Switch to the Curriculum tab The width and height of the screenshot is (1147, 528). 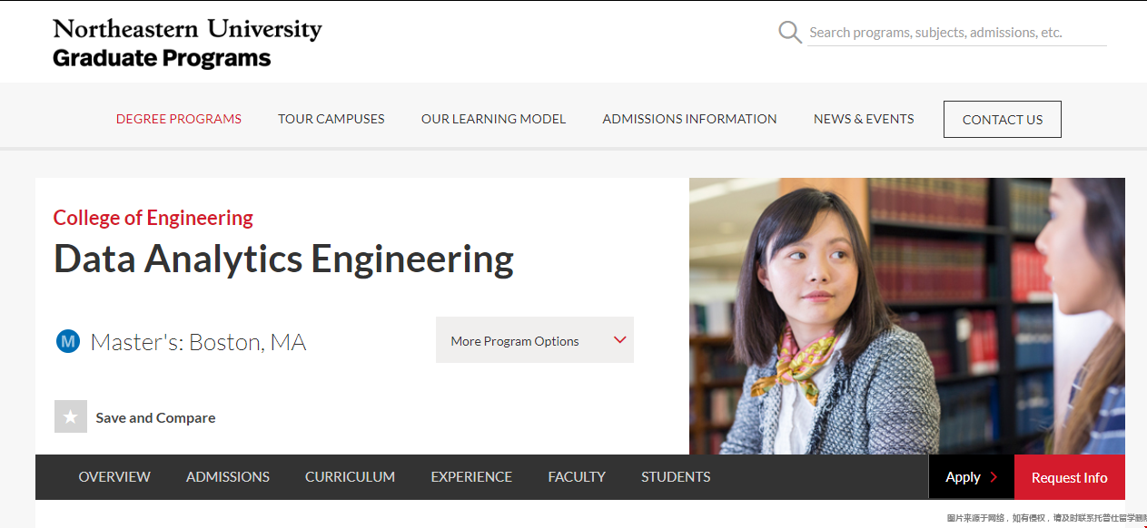click(350, 477)
